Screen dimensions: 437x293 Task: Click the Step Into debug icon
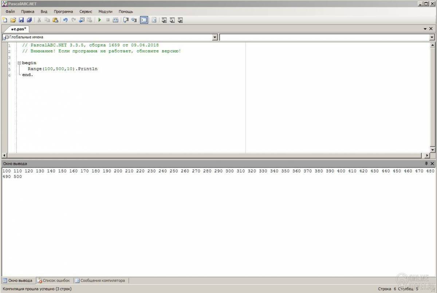tap(134, 20)
